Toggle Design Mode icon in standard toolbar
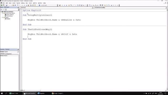The image size is (168, 95). (28, 5)
